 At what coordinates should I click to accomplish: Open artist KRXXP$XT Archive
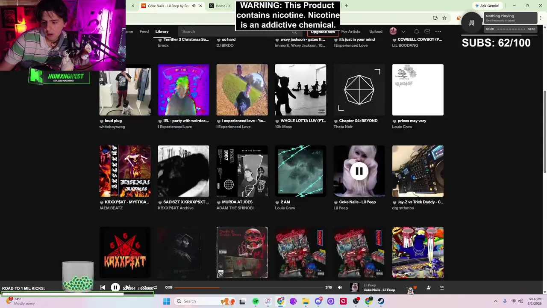tap(176, 208)
